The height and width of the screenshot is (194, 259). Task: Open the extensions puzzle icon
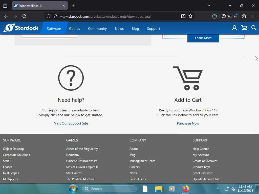point(244,16)
